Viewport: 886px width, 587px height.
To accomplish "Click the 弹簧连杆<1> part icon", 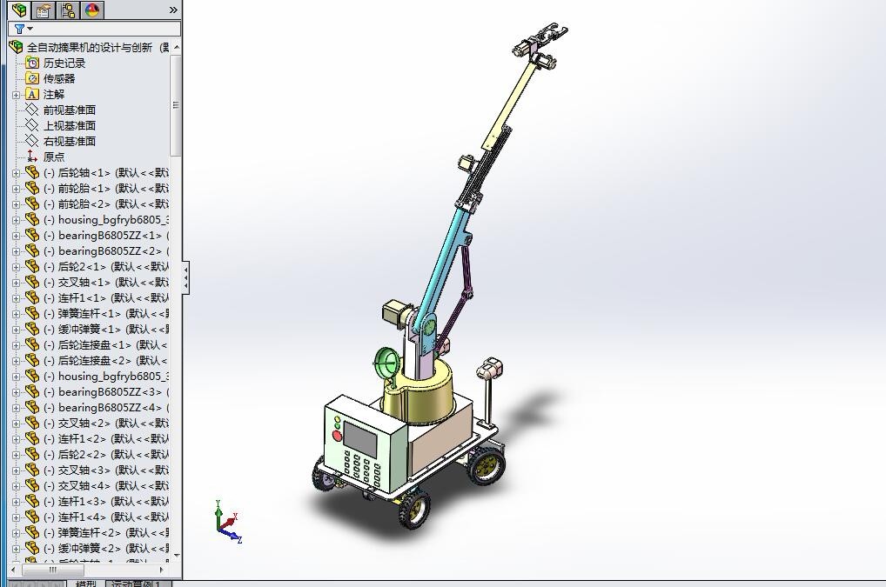I will [32, 313].
